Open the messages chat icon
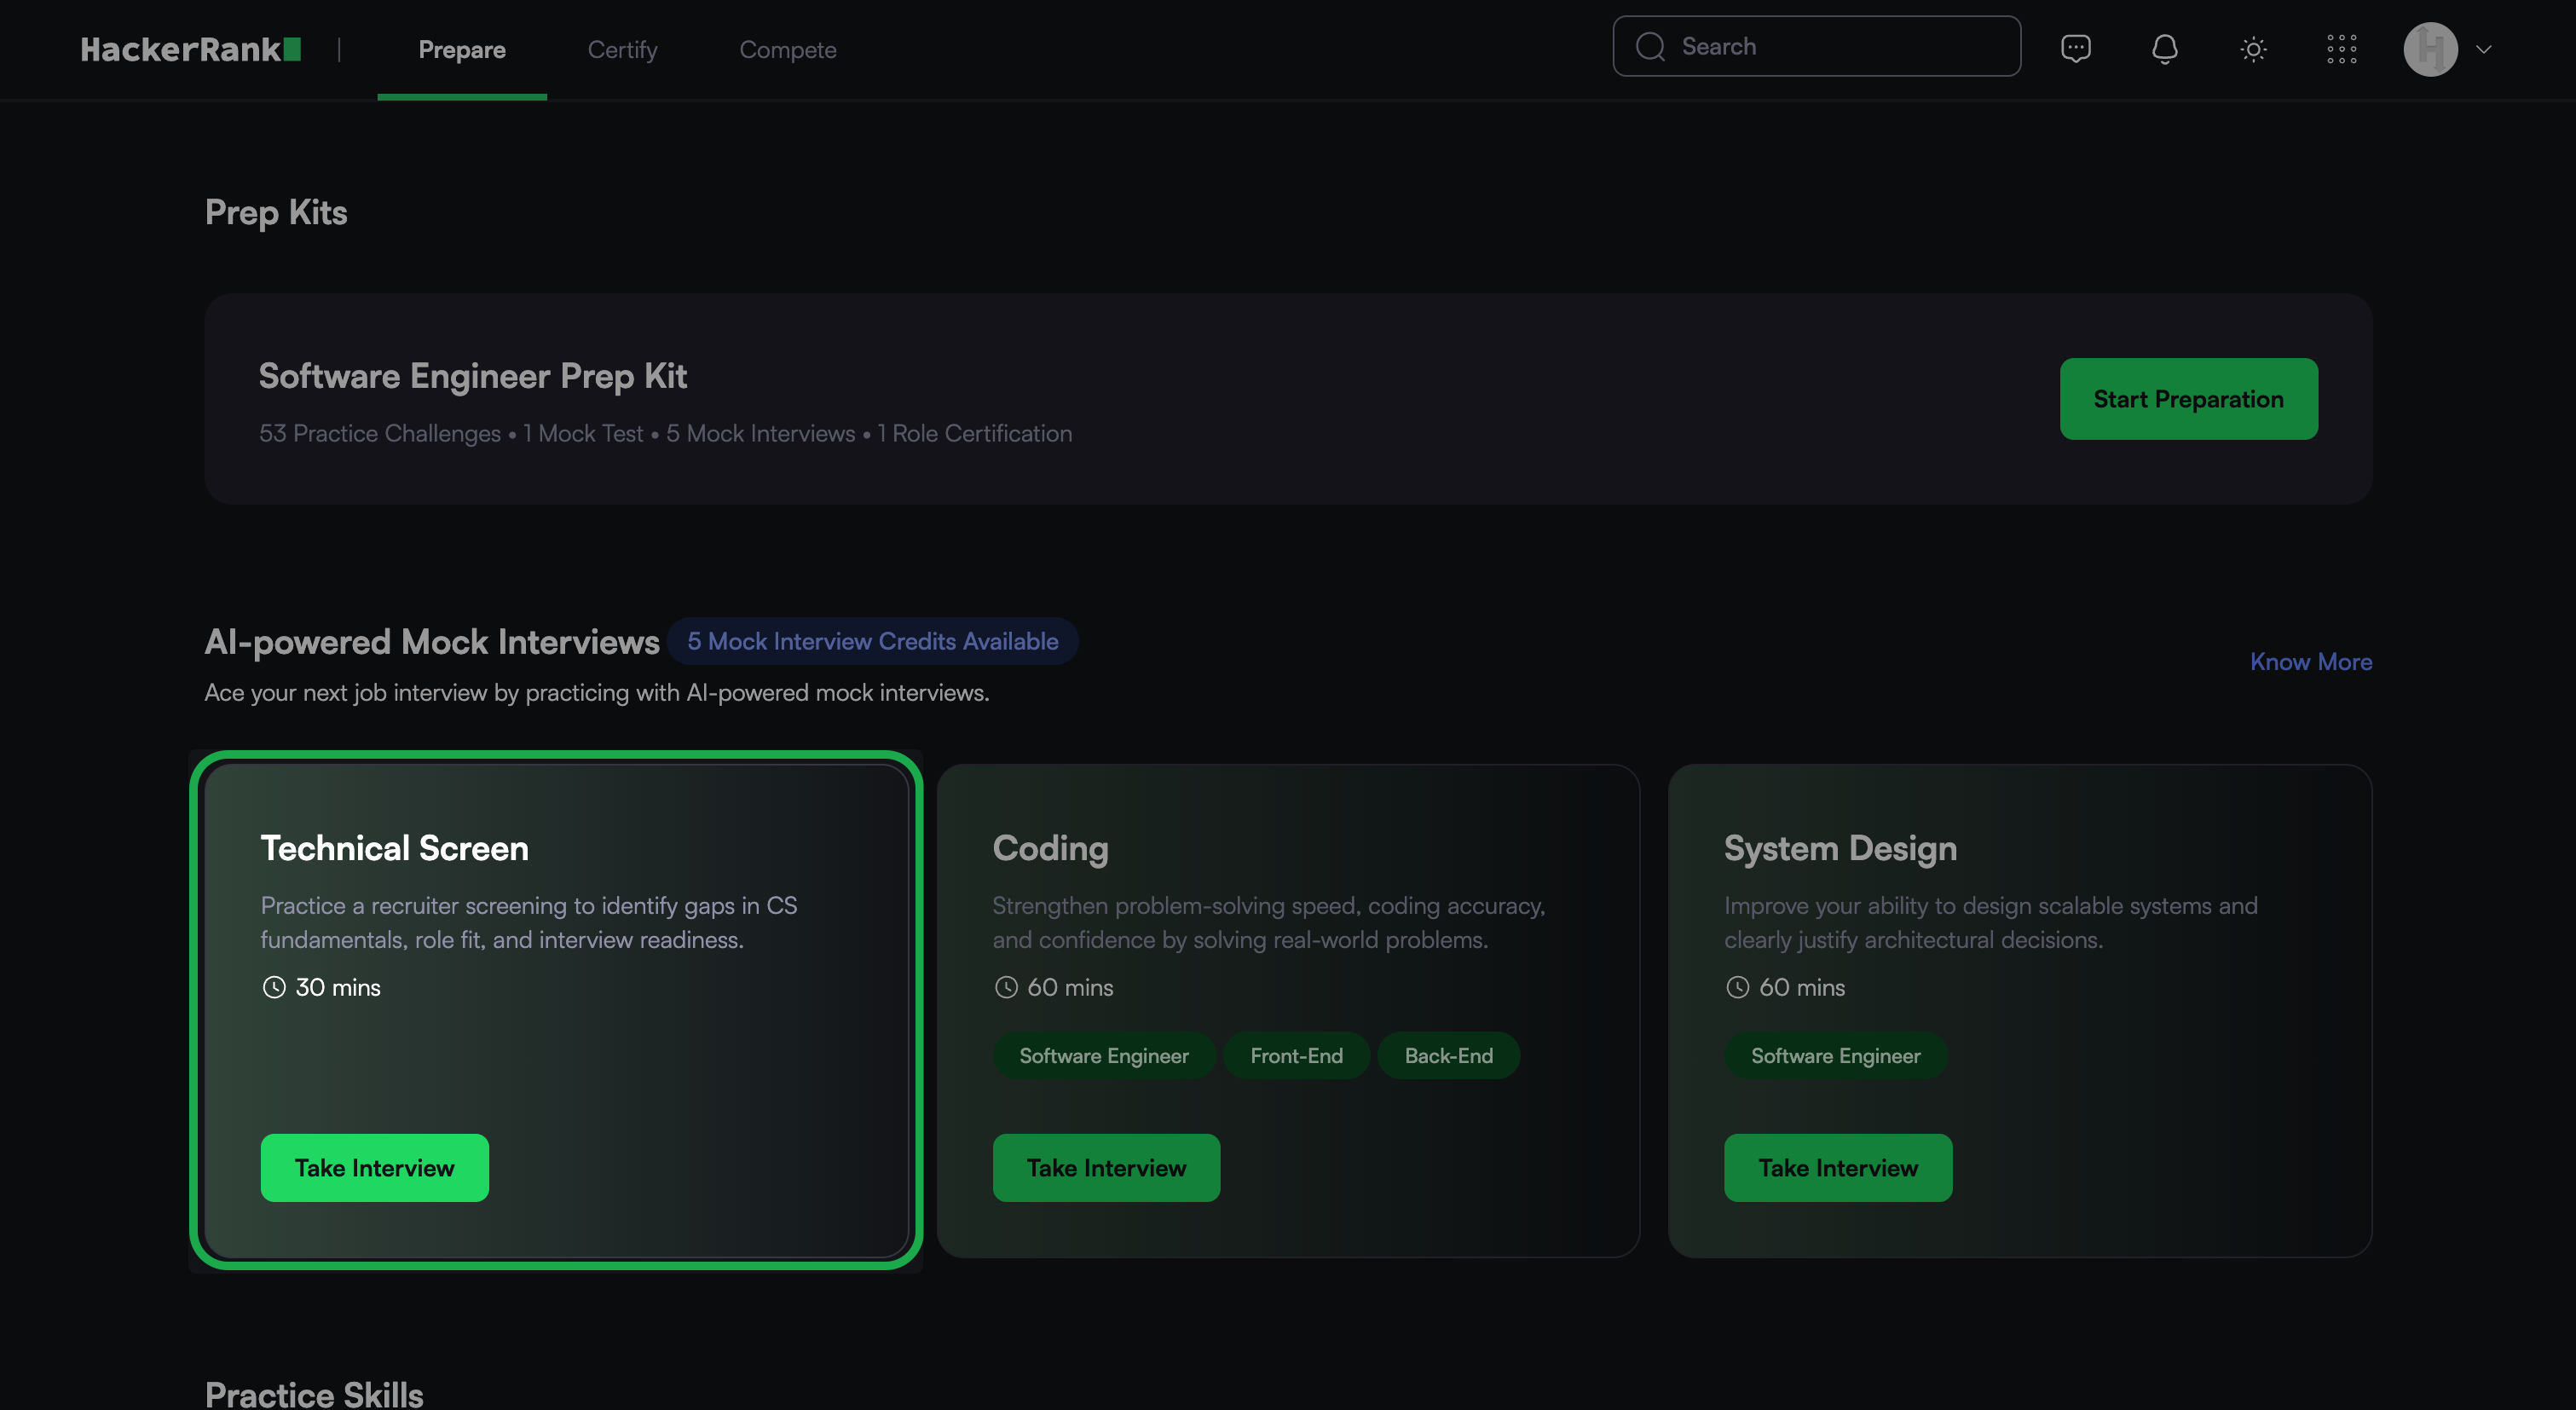Screen dimensions: 2576x1410 point(2075,48)
